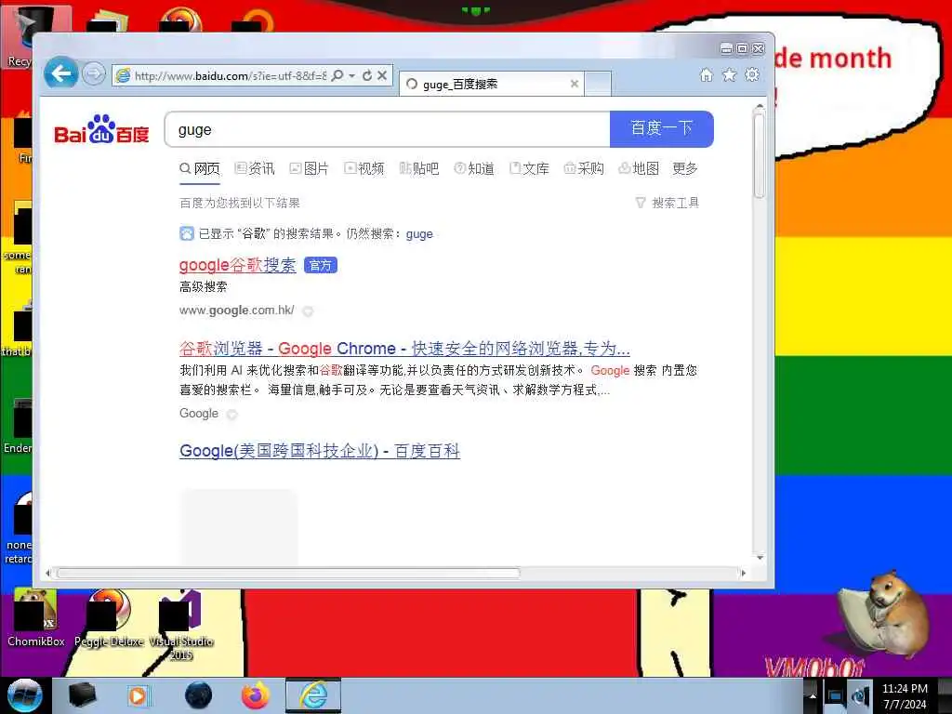This screenshot has width=952, height=714.
Task: Click the guge still-search link
Action: pos(419,233)
